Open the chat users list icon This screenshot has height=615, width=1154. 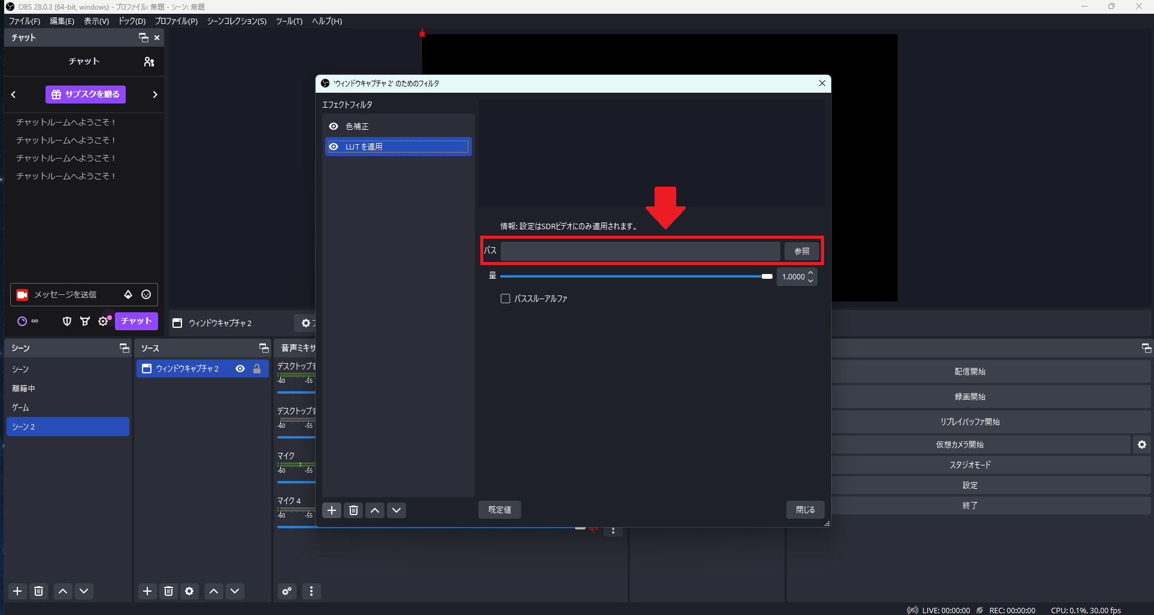point(149,62)
